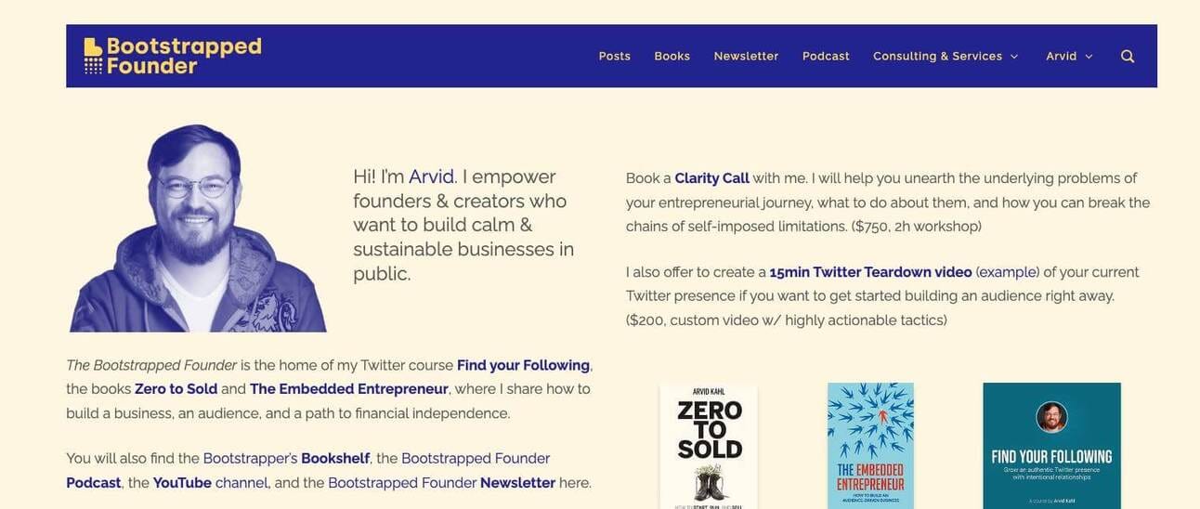
Task: Click the Clarity Call link
Action: [x=711, y=178]
